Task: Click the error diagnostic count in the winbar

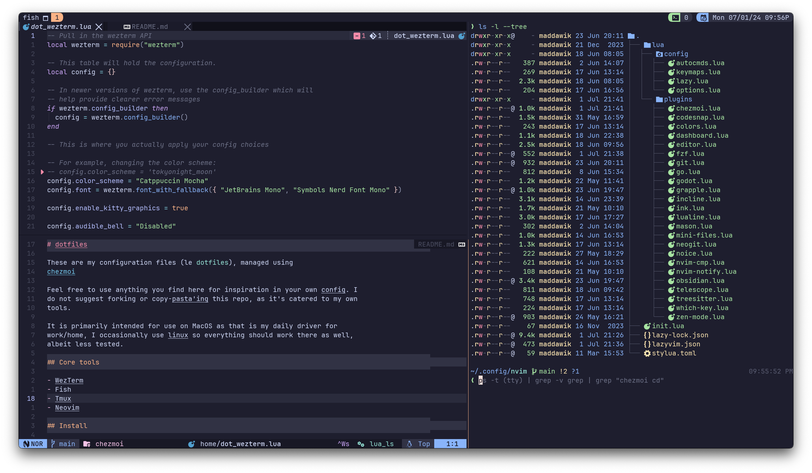Action: [x=360, y=36]
